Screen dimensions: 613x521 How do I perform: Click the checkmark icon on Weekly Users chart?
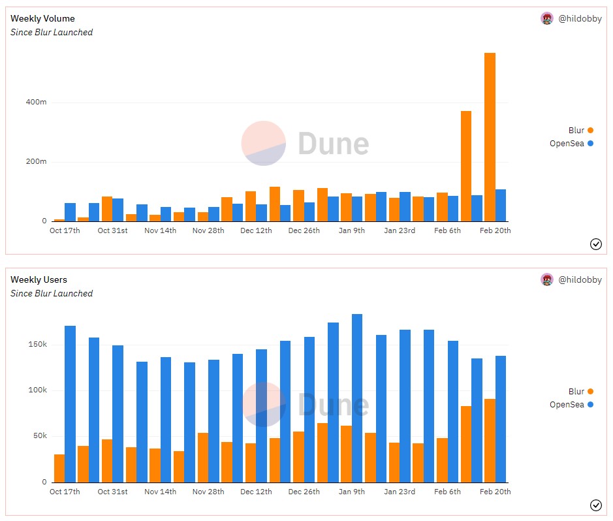point(595,505)
